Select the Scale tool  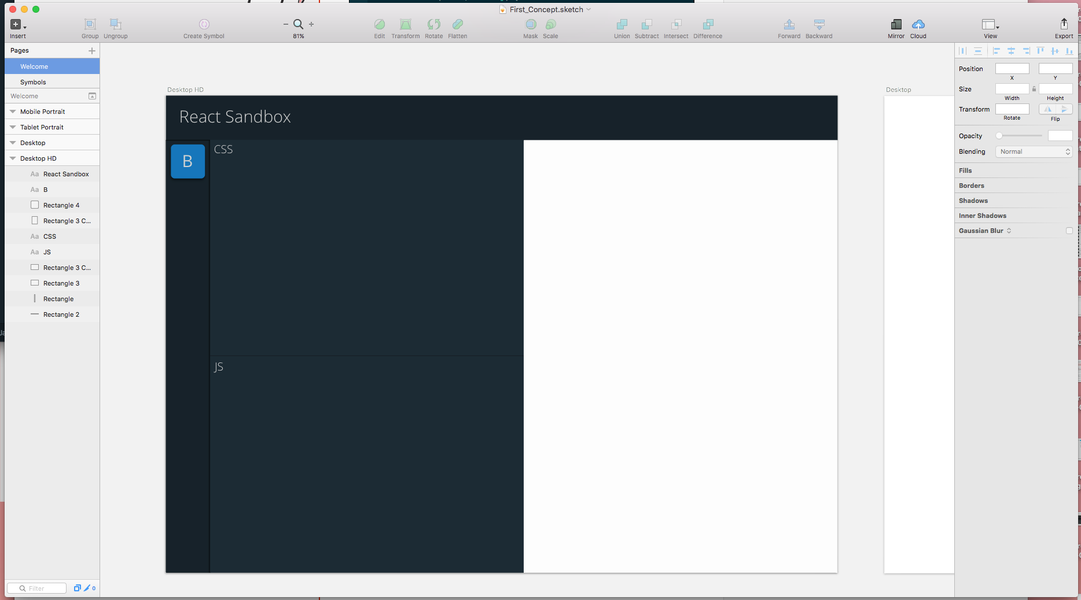pyautogui.click(x=550, y=24)
